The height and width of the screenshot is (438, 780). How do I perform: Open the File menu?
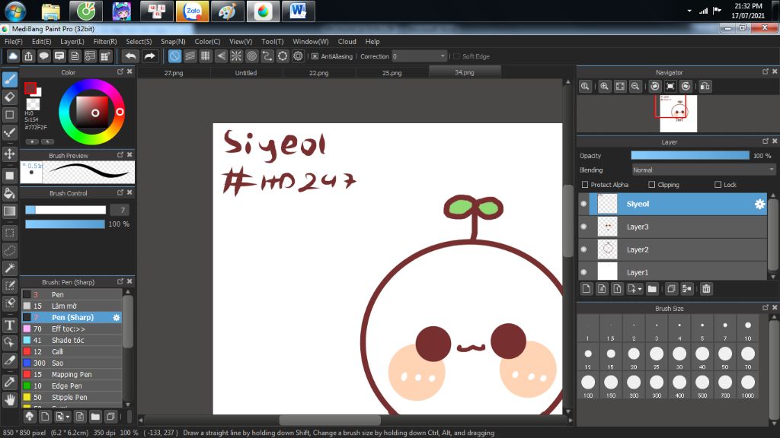point(14,42)
